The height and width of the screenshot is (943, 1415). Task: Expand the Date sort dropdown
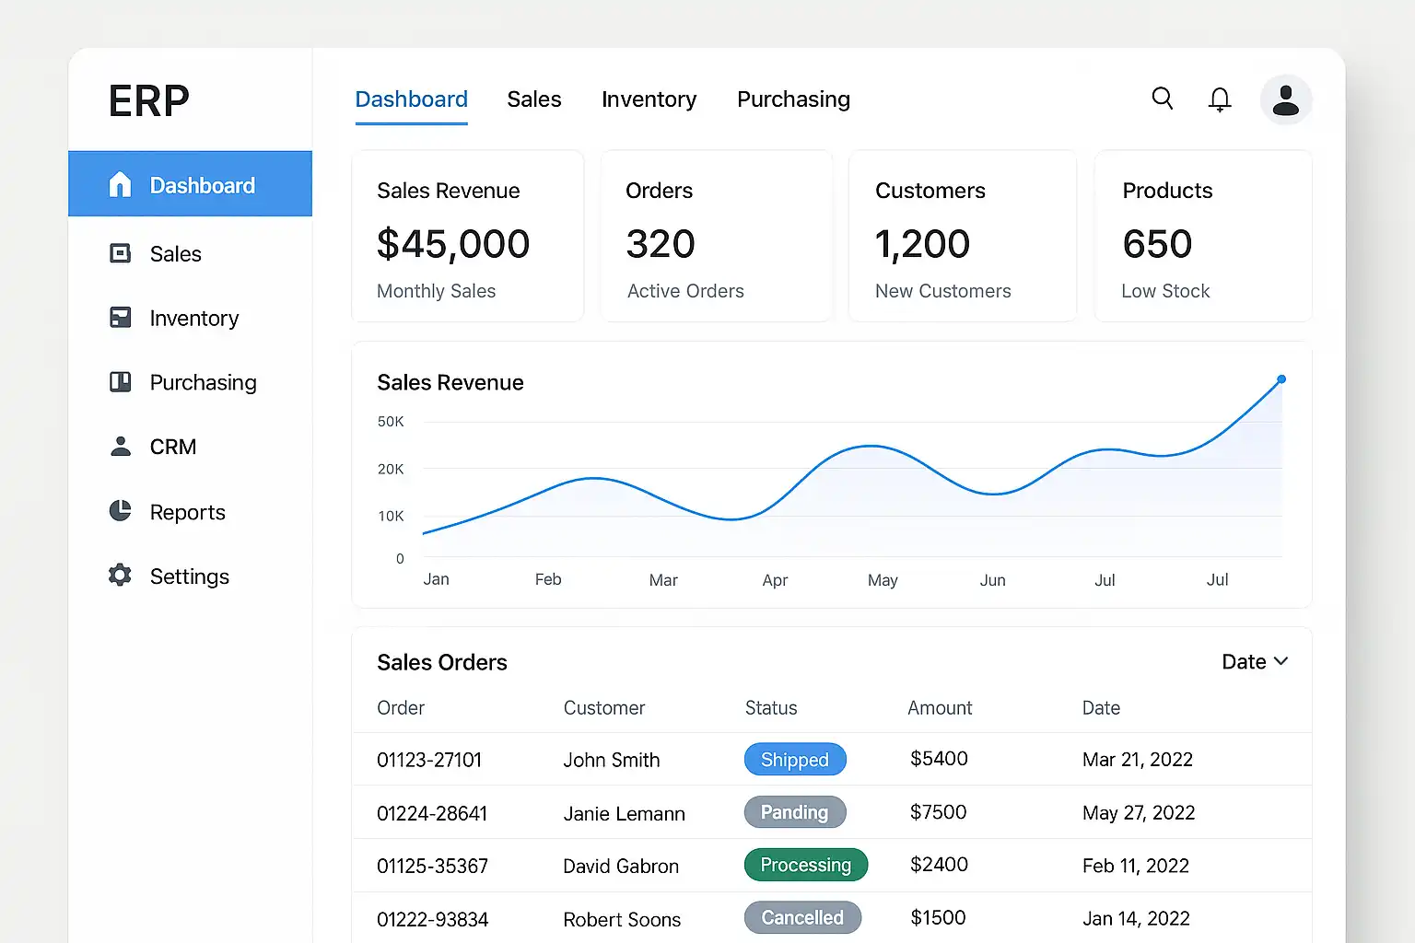[x=1255, y=662]
